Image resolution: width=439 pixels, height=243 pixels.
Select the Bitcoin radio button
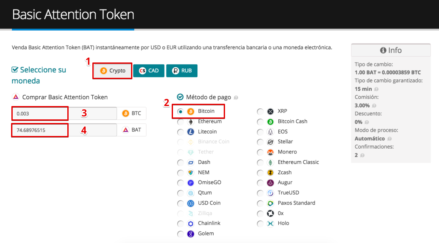180,111
